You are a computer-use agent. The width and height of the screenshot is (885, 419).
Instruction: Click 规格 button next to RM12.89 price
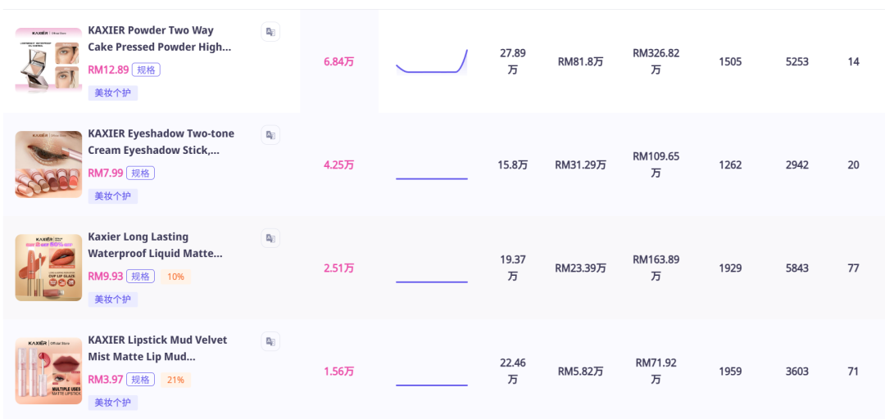[x=146, y=70]
